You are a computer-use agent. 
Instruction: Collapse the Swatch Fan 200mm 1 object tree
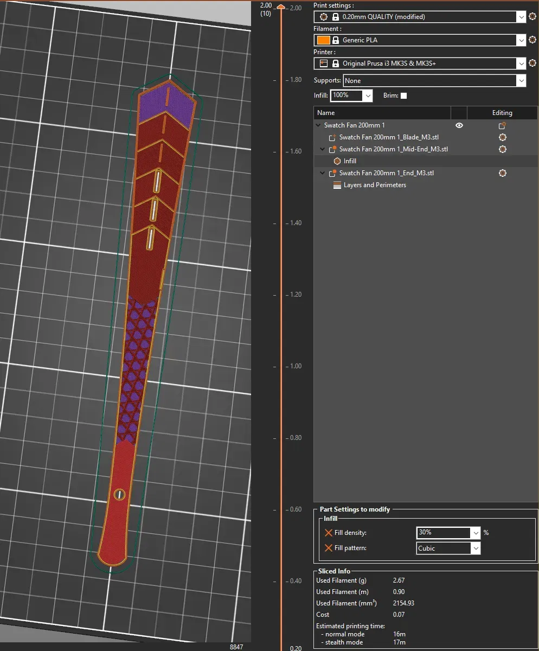(318, 125)
